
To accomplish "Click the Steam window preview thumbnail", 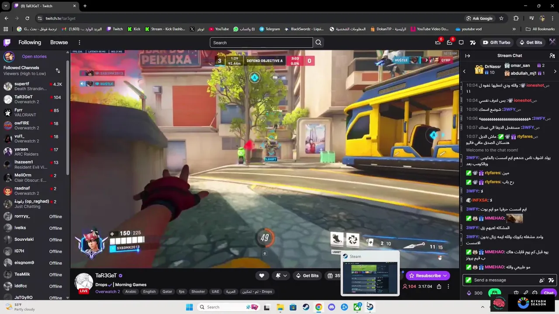I will click(370, 278).
